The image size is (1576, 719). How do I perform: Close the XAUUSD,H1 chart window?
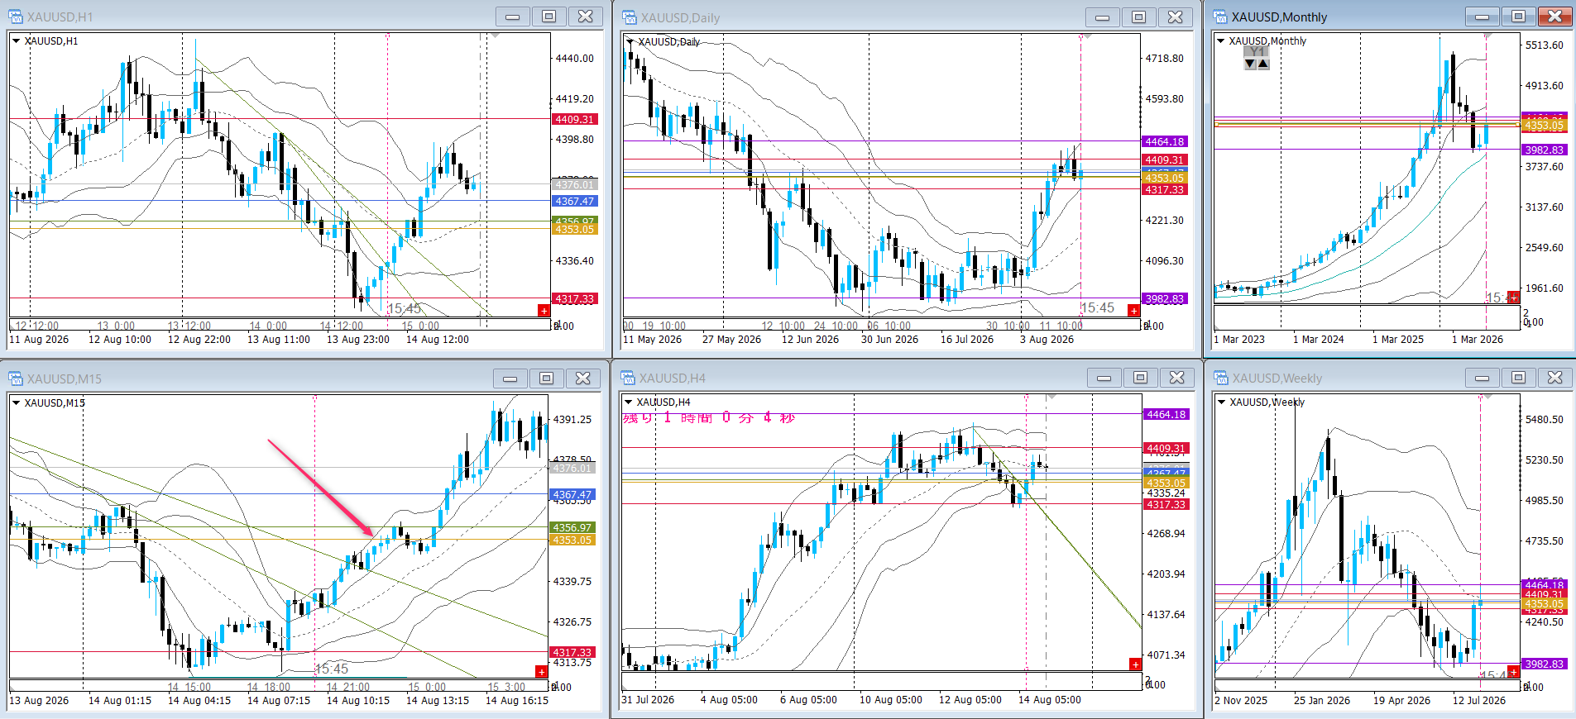(586, 17)
